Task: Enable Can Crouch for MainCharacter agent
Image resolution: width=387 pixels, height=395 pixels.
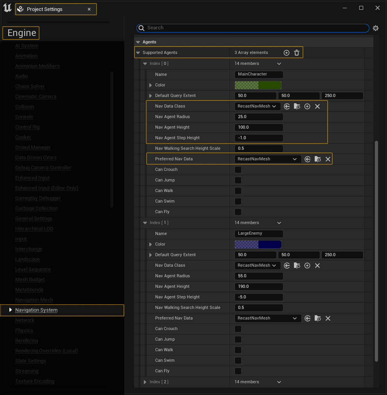Action: (x=238, y=169)
